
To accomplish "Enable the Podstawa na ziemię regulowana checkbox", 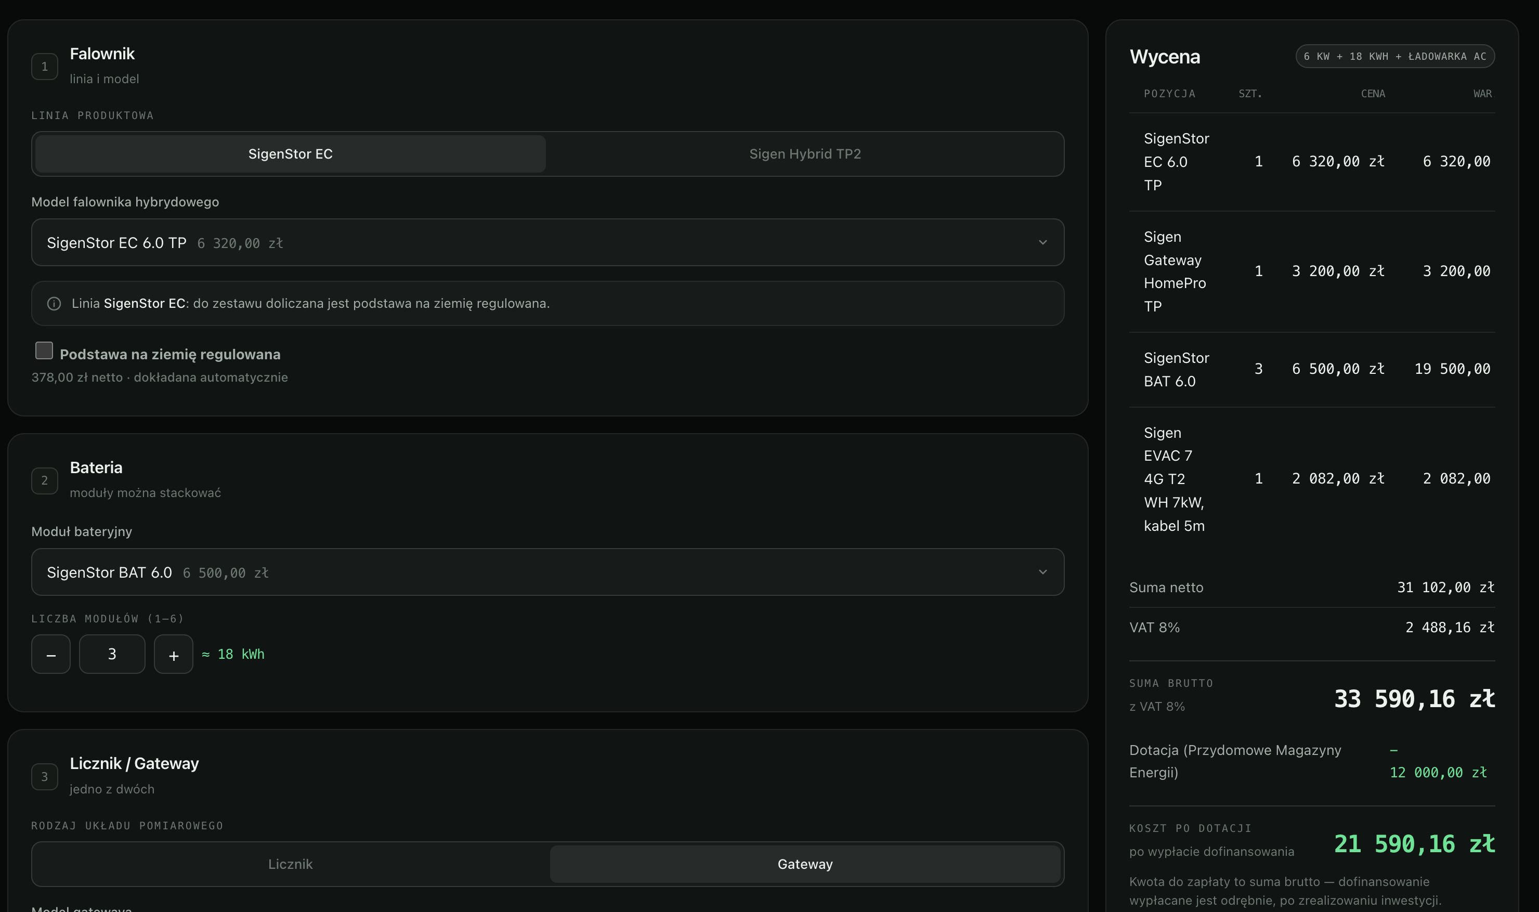I will pyautogui.click(x=44, y=350).
